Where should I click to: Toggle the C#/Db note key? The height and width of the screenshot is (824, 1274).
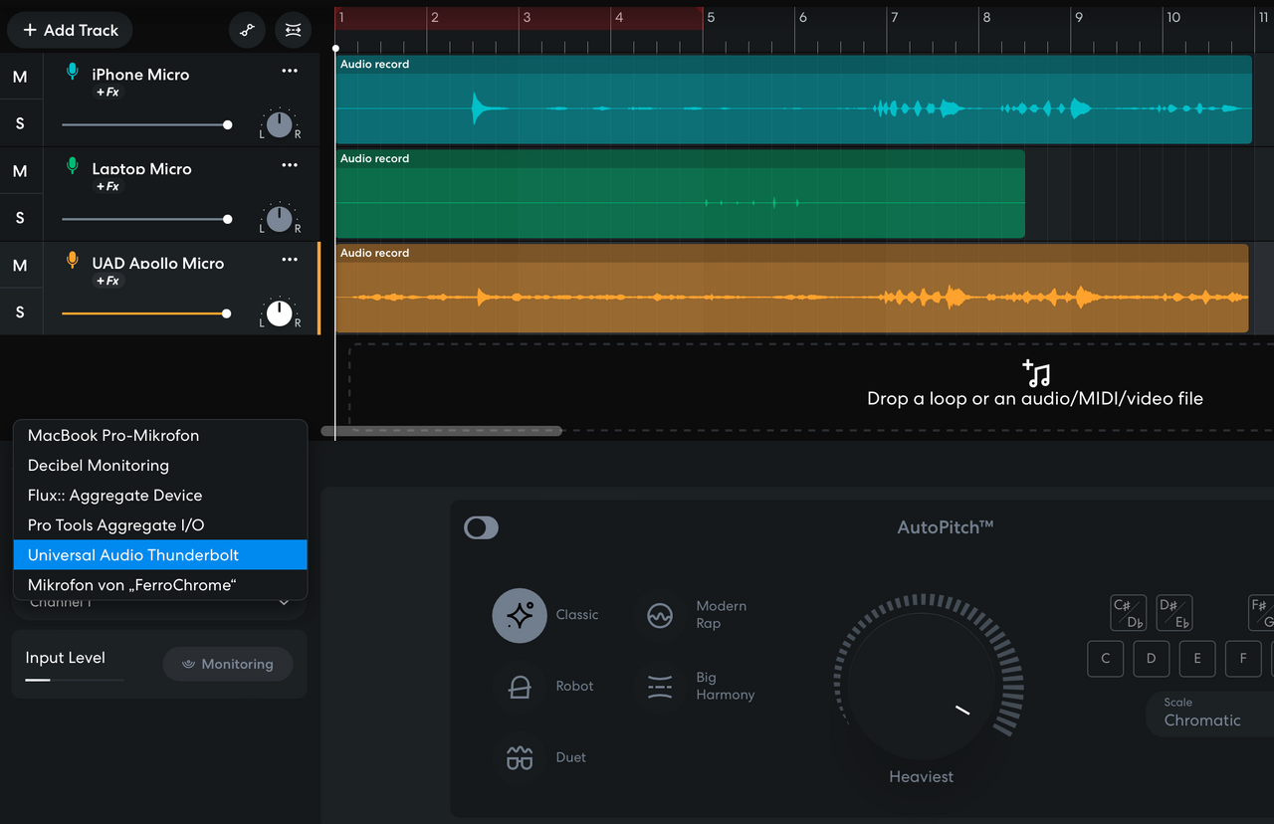pos(1129,613)
